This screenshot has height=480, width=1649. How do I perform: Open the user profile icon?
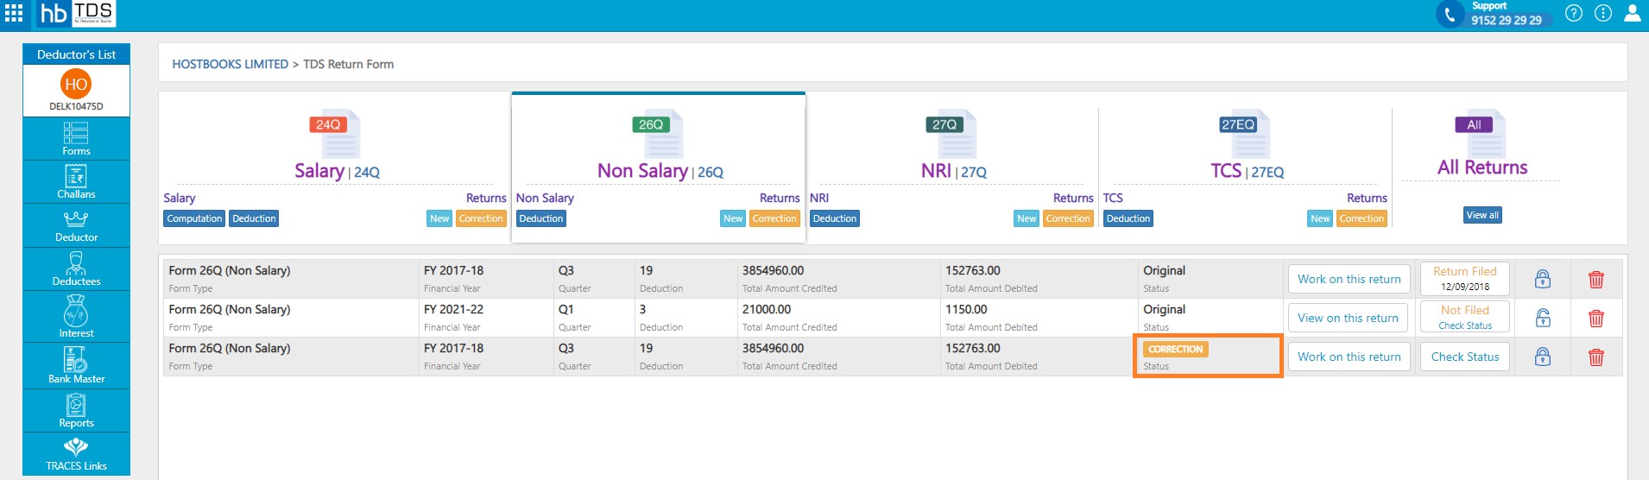1633,13
